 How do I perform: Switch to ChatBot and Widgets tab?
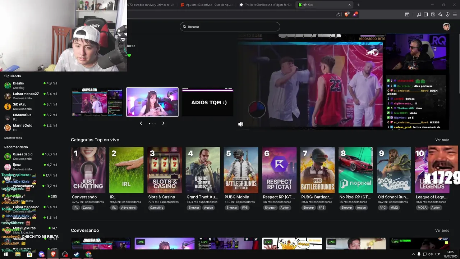[x=265, y=5]
